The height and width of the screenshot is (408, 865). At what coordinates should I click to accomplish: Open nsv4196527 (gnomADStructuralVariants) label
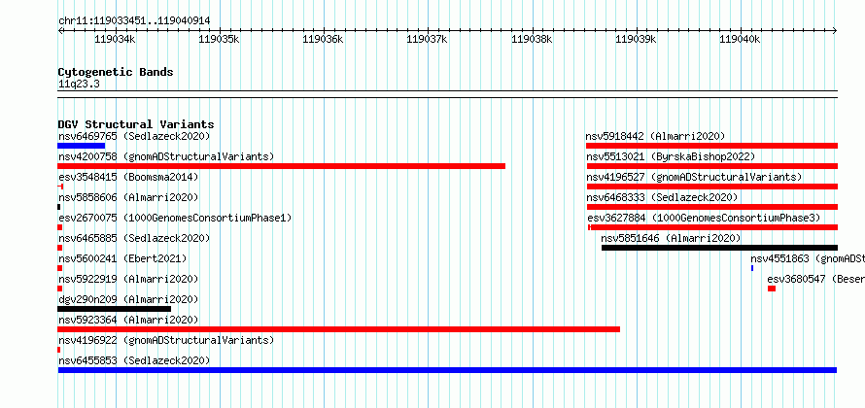[x=695, y=177]
